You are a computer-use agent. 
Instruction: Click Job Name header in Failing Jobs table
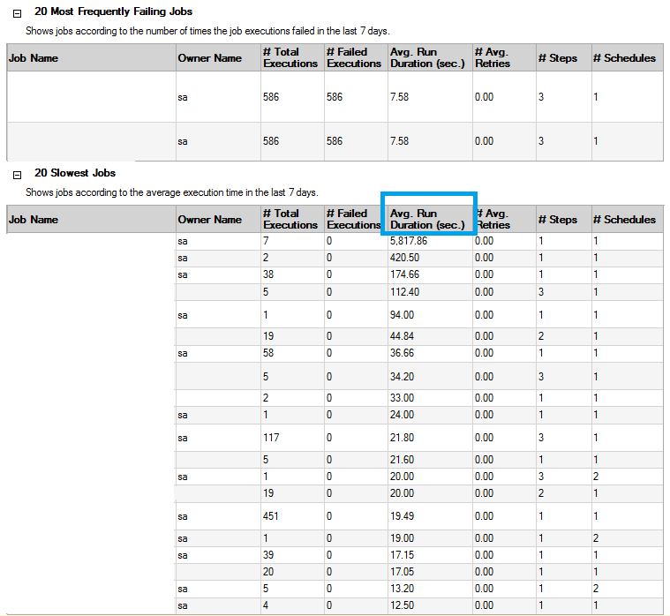(33, 58)
